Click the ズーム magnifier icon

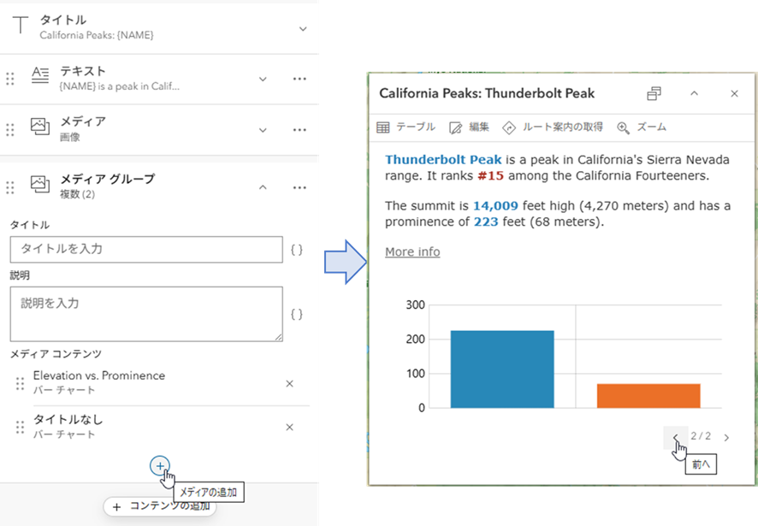pos(623,127)
